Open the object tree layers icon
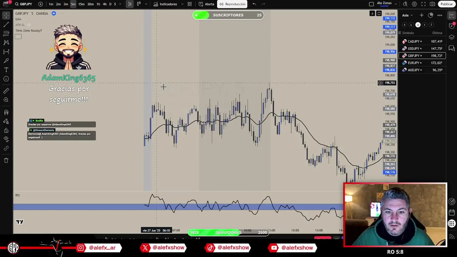The image size is (457, 257). click(452, 37)
